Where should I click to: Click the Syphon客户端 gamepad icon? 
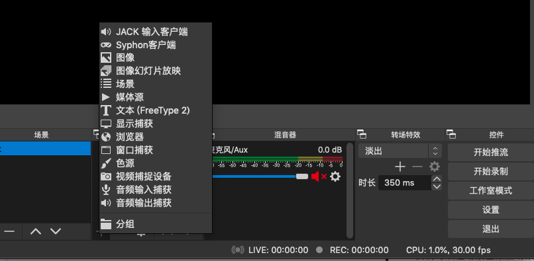pos(106,45)
